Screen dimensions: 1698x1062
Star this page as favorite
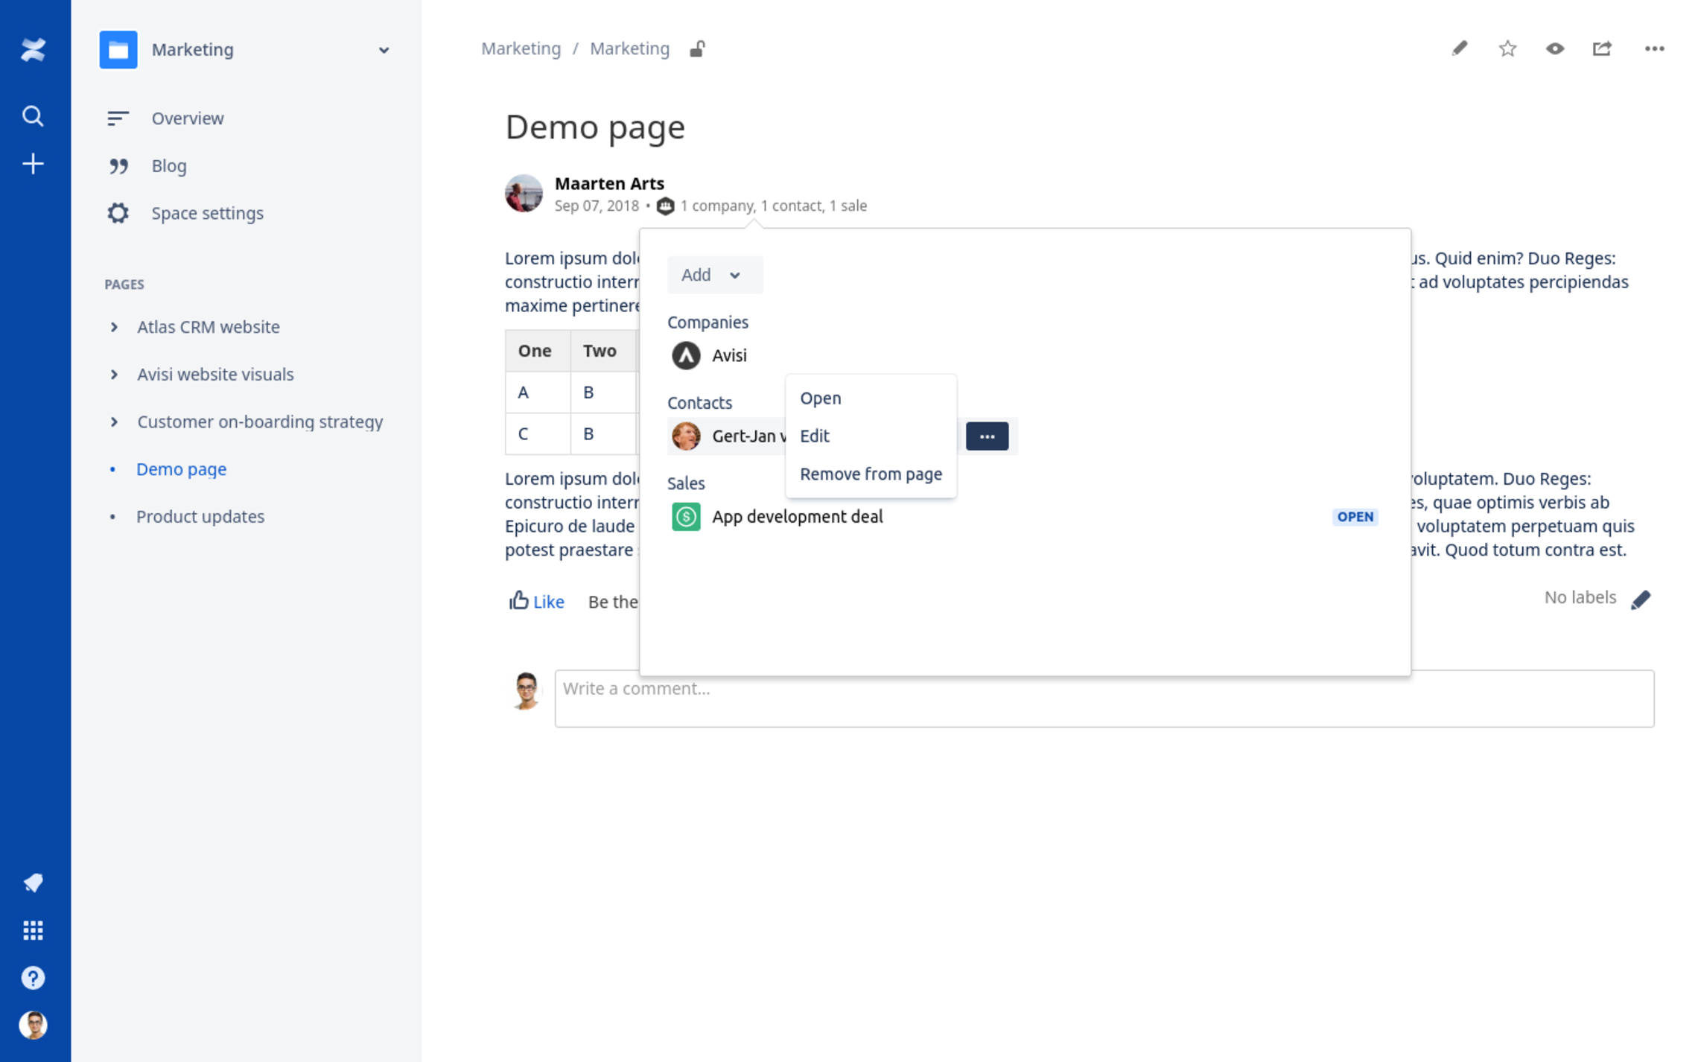click(x=1507, y=48)
